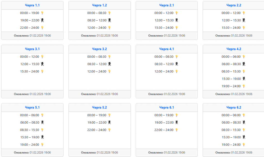Open the Черга 2.1 queue link

(x=167, y=5)
